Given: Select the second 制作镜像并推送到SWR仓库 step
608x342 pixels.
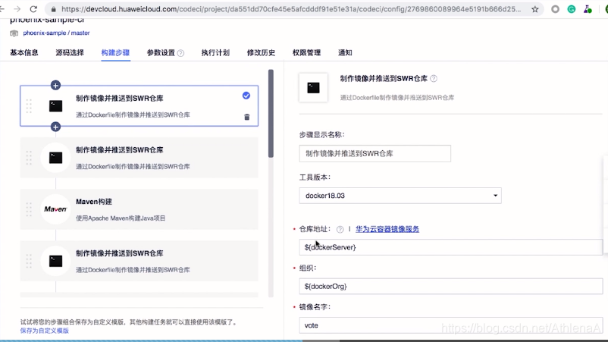Looking at the screenshot, I should point(139,158).
